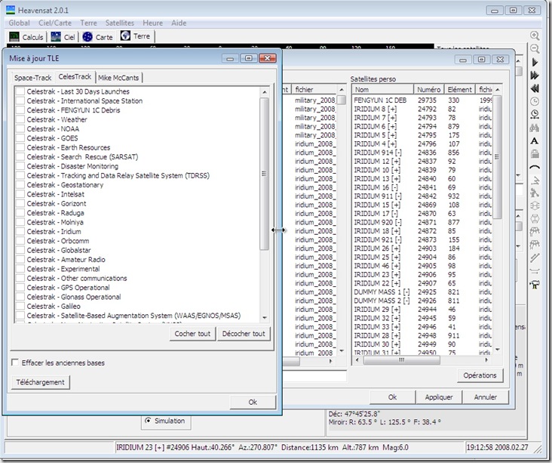The image size is (552, 463).
Task: Click the down arrow of the Celestrak list scrollbar
Action: [265, 318]
